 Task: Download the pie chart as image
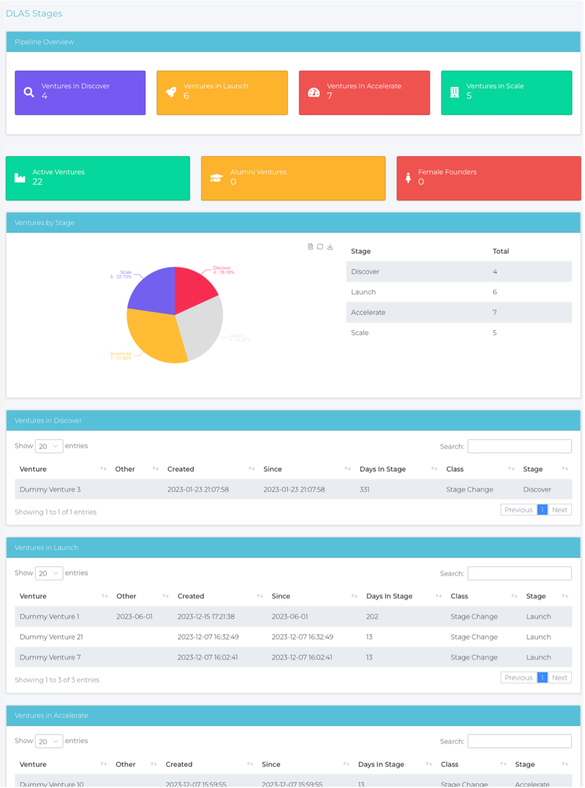click(330, 246)
